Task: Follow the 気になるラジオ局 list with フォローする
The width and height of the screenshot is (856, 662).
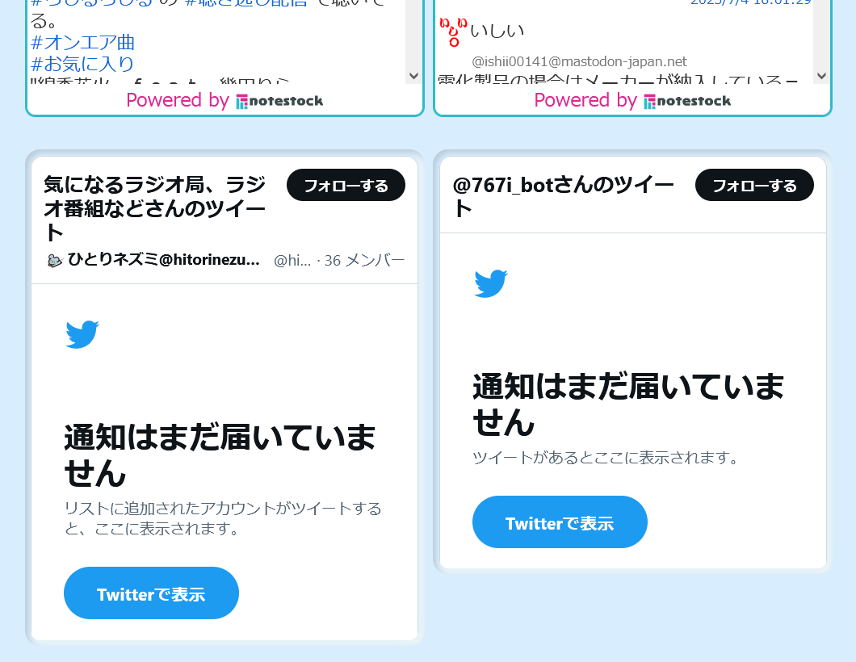Action: click(346, 185)
